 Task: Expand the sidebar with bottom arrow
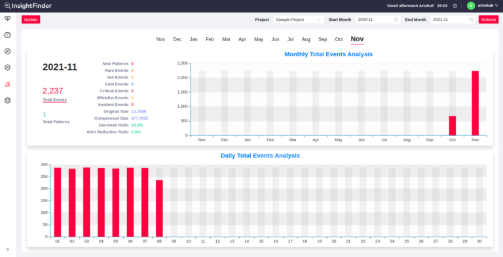7,249
